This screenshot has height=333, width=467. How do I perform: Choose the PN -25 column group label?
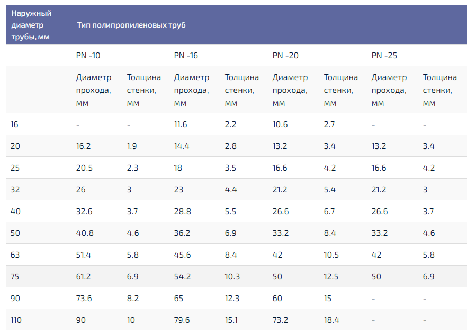click(x=384, y=55)
